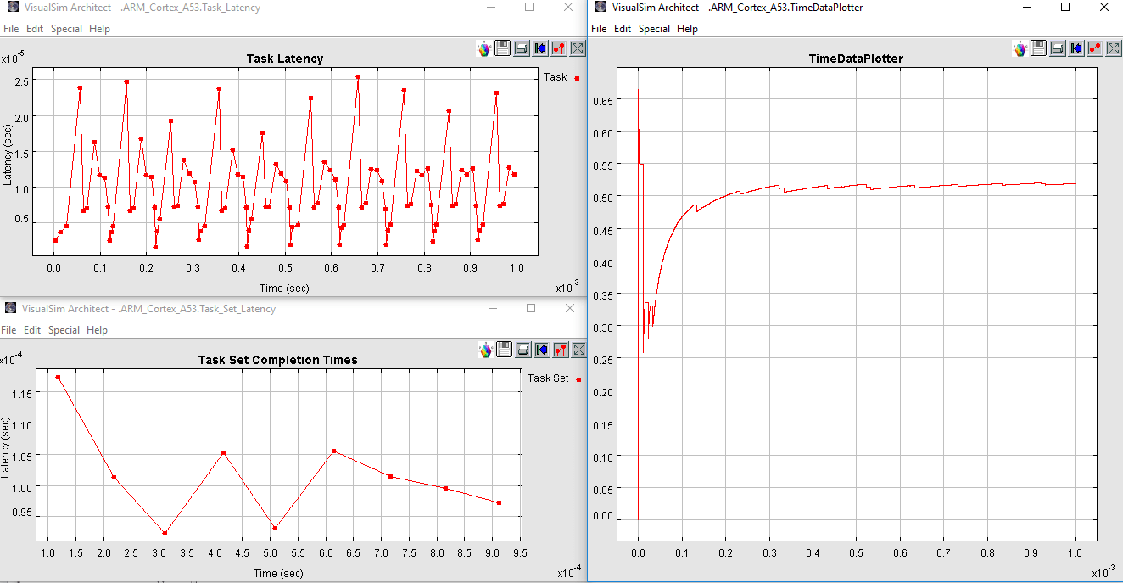Open Edit menu in Task_Set_Latency window

coord(32,330)
